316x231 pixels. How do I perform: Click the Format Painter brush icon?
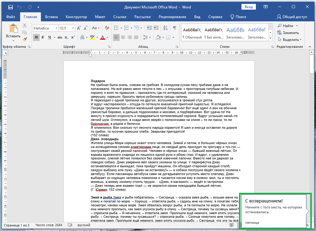click(25, 39)
